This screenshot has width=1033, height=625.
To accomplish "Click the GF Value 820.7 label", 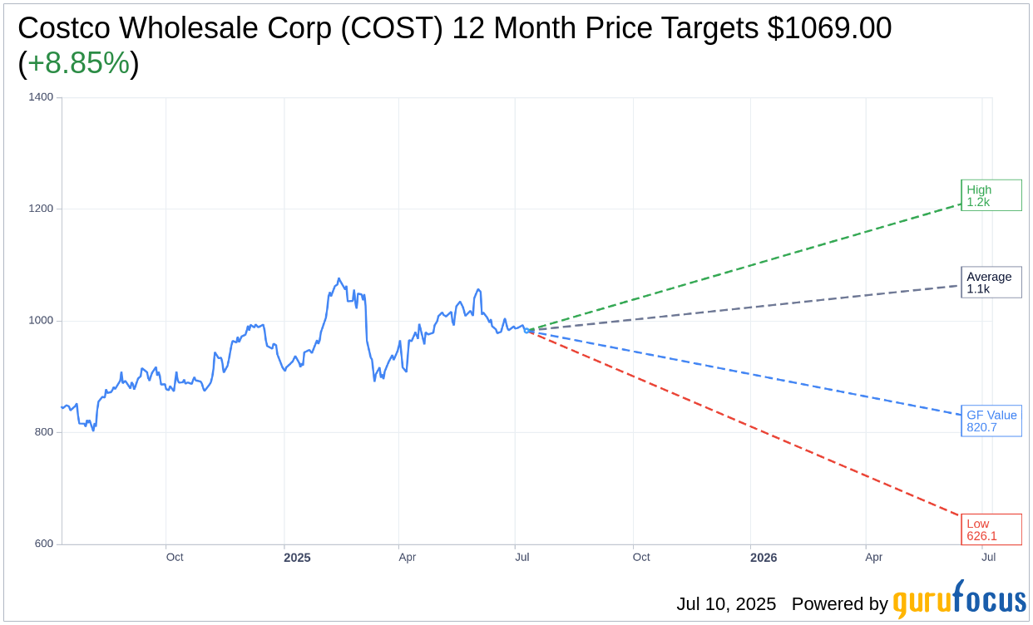I will (991, 421).
